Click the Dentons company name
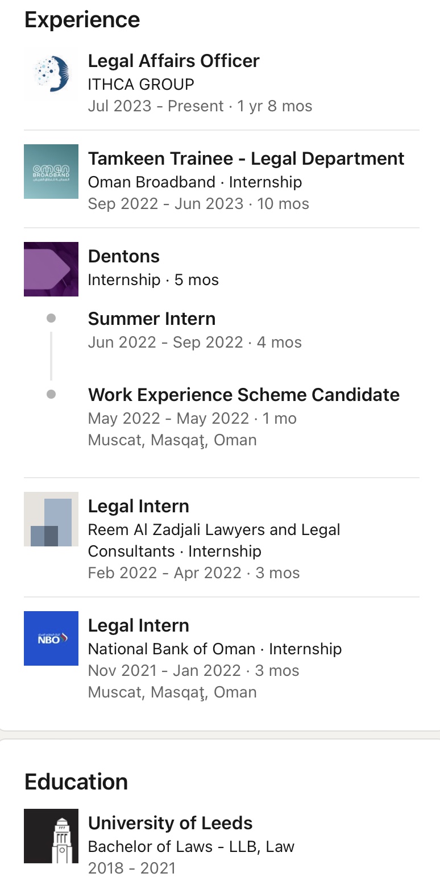This screenshot has width=440, height=894. click(123, 256)
